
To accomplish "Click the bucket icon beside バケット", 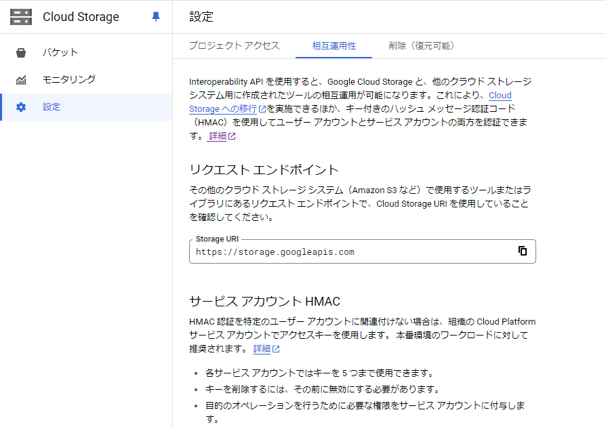I will [21, 53].
